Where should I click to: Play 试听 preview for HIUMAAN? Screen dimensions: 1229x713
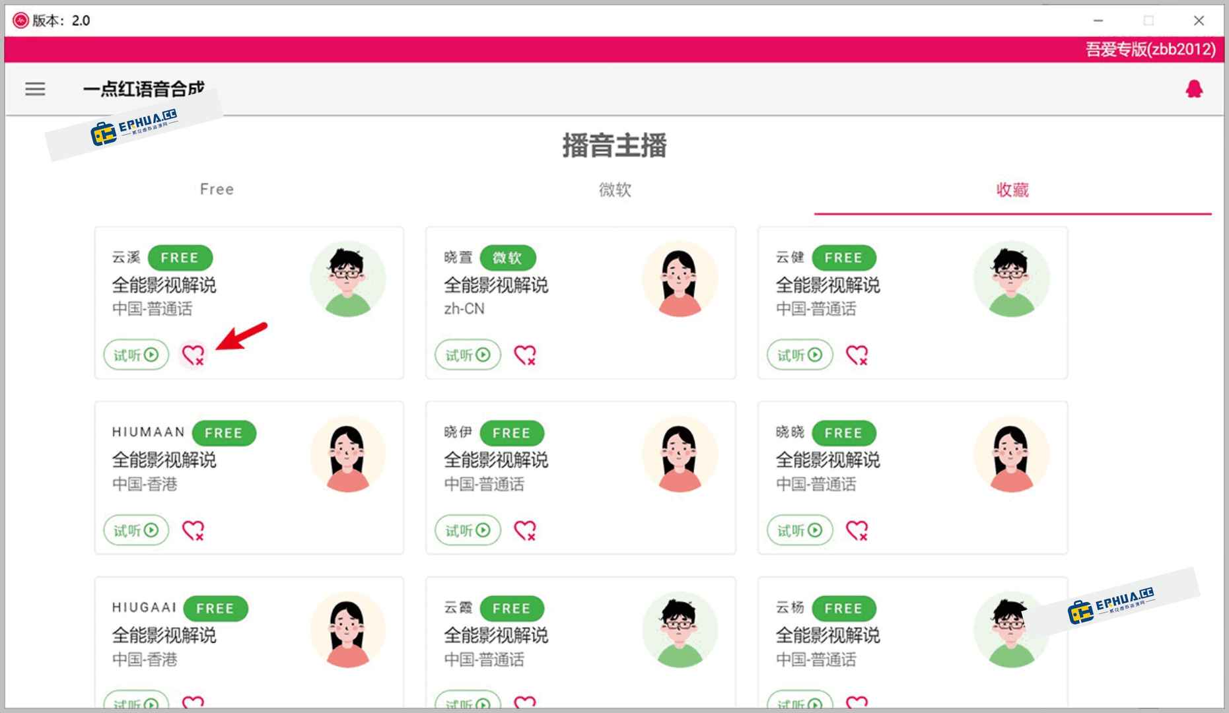pos(136,530)
